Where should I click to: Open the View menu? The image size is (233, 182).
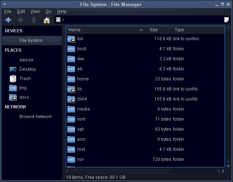pos(35,11)
